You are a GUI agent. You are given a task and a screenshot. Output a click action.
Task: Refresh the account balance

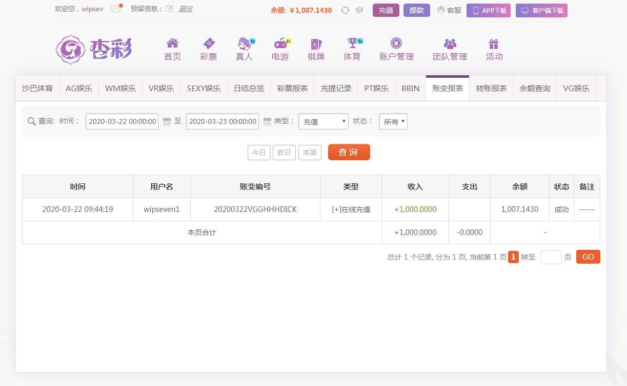(345, 10)
